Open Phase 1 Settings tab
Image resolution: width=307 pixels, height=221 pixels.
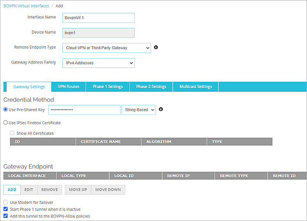tap(108, 87)
